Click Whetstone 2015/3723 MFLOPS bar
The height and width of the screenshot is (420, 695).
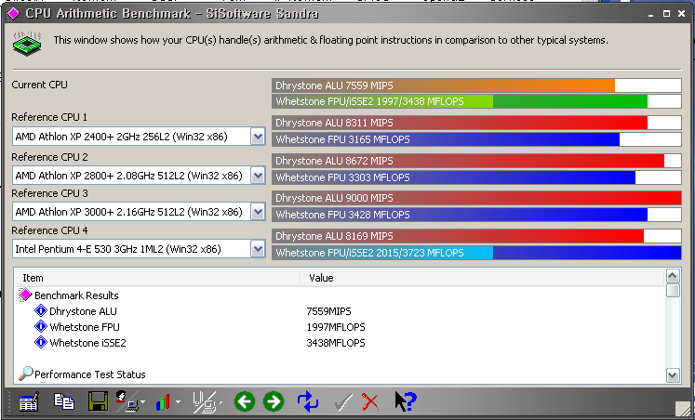click(x=476, y=253)
